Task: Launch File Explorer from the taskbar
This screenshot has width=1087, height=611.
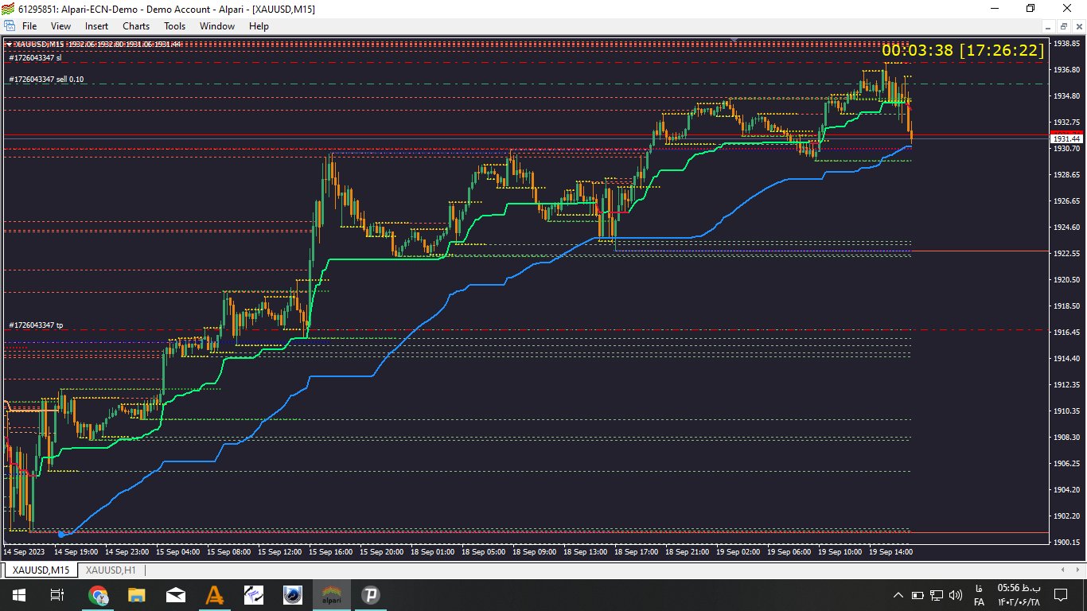Action: [x=137, y=595]
